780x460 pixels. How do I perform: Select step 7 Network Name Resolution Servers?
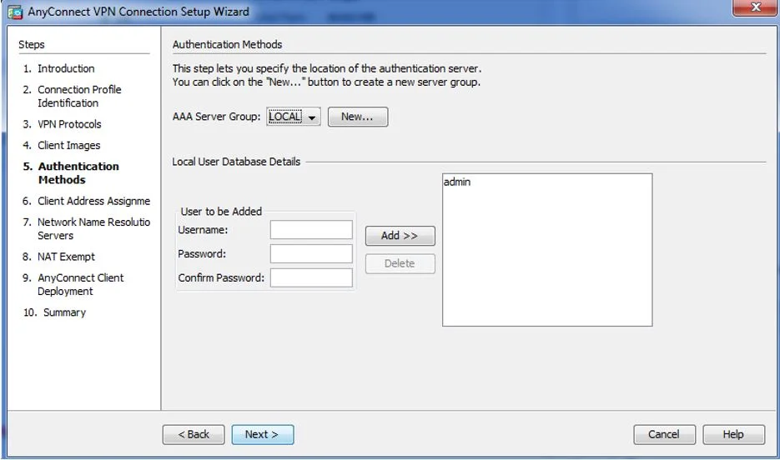[87, 228]
